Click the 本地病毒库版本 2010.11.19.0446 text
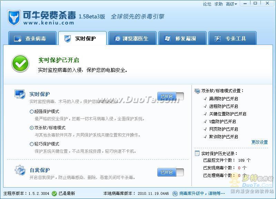Image resolution: width=276 pixels, height=199 pixels. click(x=136, y=193)
